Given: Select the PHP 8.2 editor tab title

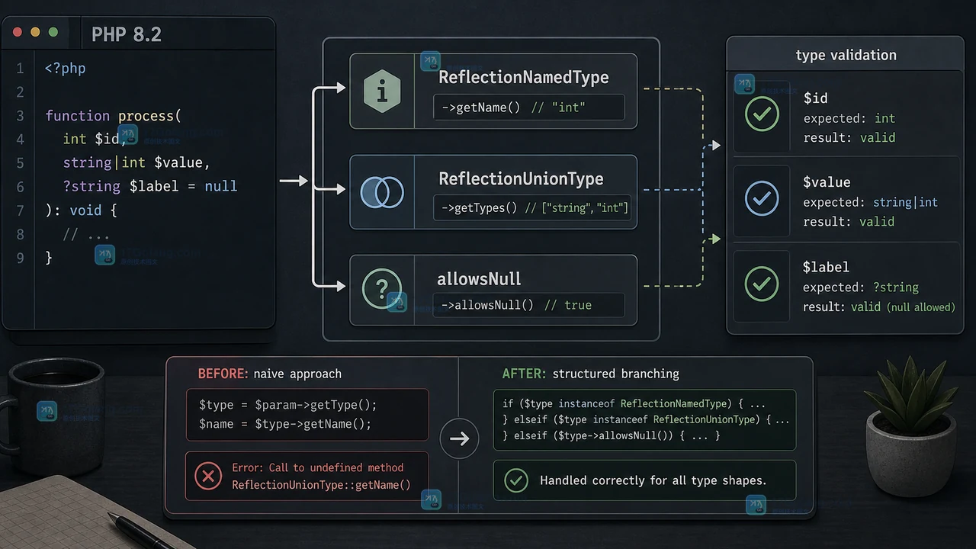Looking at the screenshot, I should tap(127, 35).
